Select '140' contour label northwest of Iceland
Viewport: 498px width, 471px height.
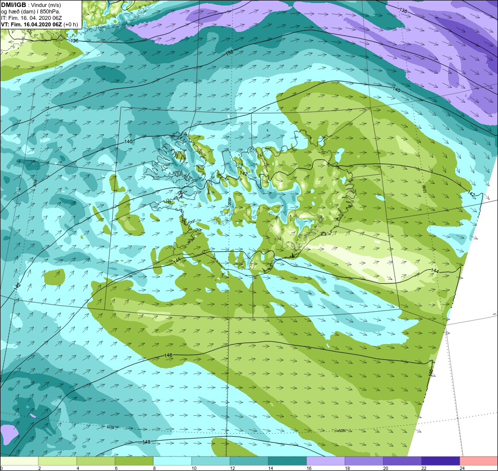click(128, 142)
